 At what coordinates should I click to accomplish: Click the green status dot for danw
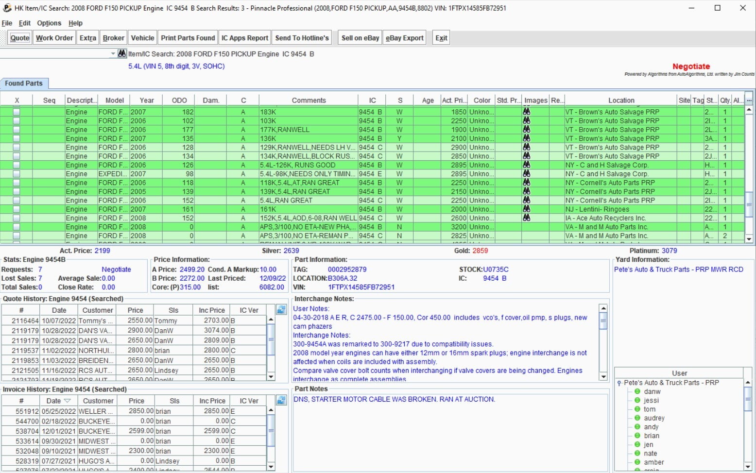click(x=637, y=391)
